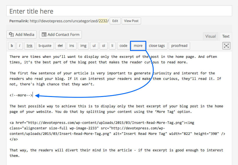The height and width of the screenshot is (165, 238).
Task: Wrap text with the code button
Action: (123, 46)
